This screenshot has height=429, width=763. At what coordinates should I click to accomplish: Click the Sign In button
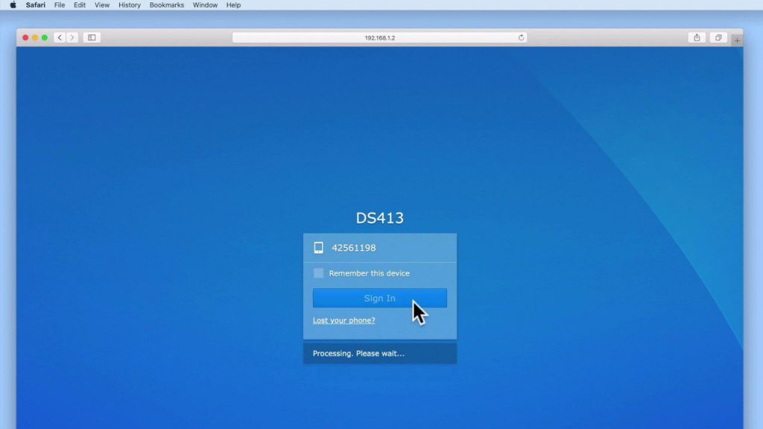tap(379, 298)
